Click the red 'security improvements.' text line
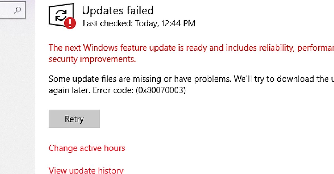This screenshot has height=174, width=334. coord(92,59)
